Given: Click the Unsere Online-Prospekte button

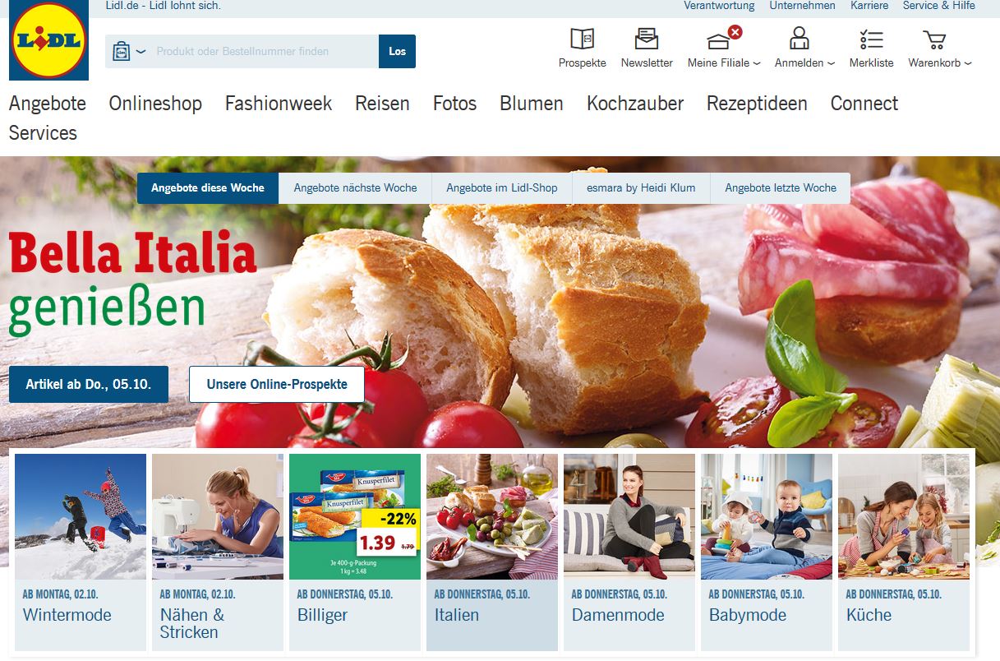Looking at the screenshot, I should pyautogui.click(x=277, y=384).
